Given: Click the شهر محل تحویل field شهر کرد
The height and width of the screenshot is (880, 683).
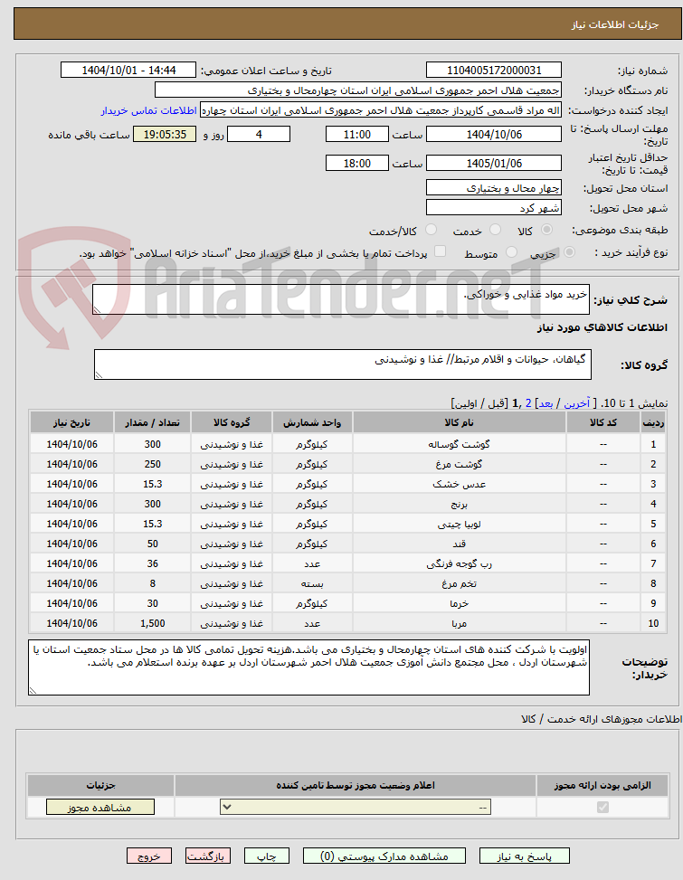Looking at the screenshot, I should [x=494, y=208].
